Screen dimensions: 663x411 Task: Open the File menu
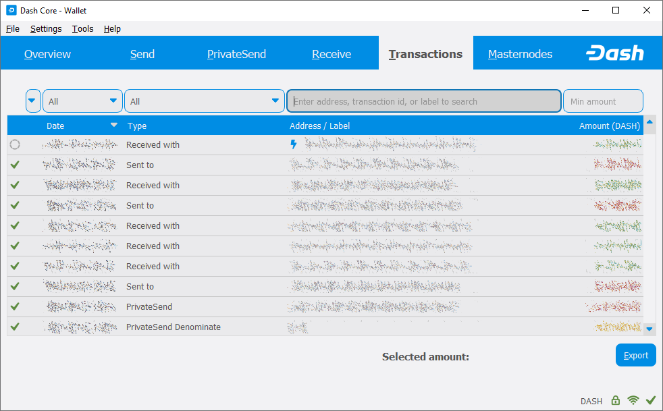coord(13,29)
